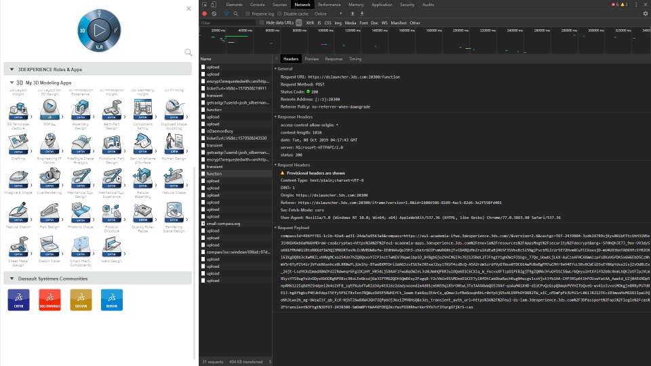Open the Performance tab
The width and height of the screenshot is (651, 366).
[330, 5]
